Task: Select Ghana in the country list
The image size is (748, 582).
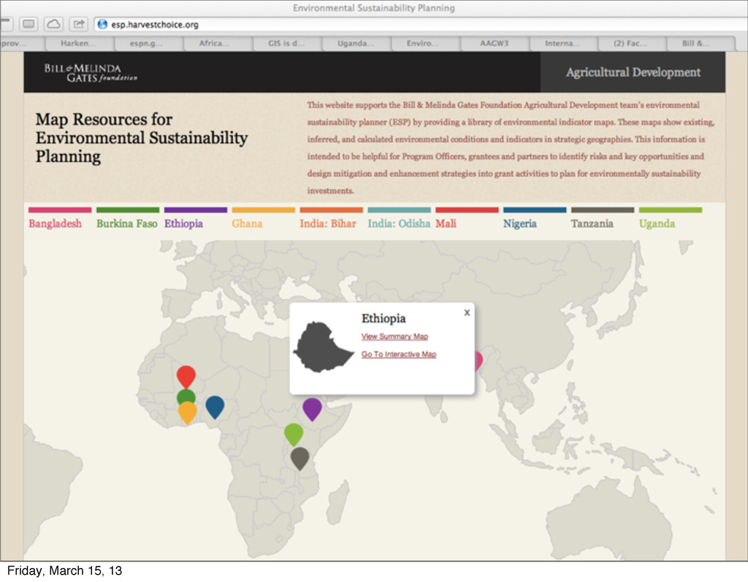Action: click(247, 224)
